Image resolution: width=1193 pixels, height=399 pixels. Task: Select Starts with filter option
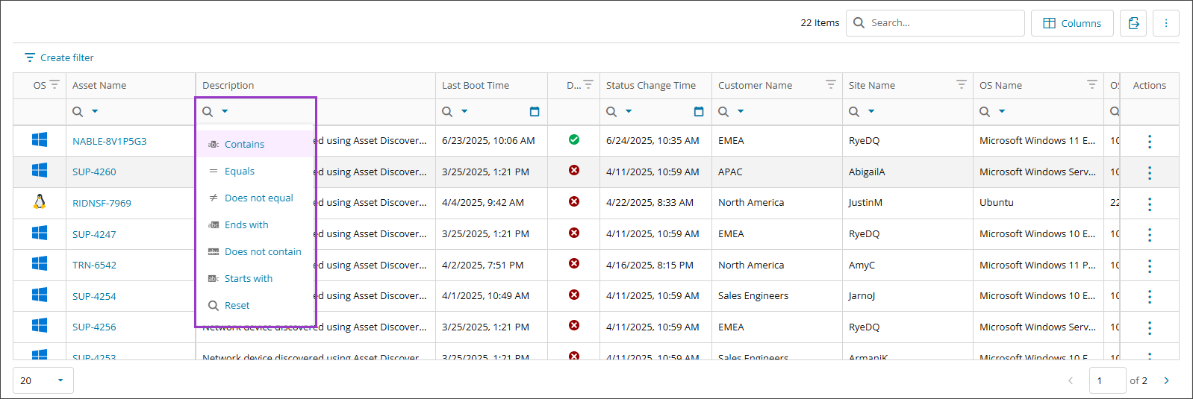click(x=248, y=279)
